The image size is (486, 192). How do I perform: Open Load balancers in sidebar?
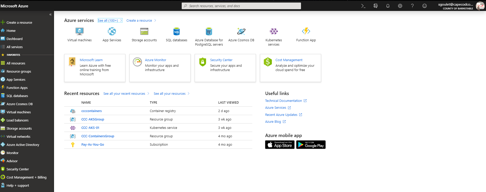click(x=17, y=120)
